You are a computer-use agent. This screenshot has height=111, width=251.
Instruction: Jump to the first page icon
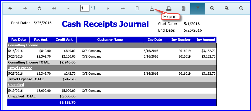point(54,9)
